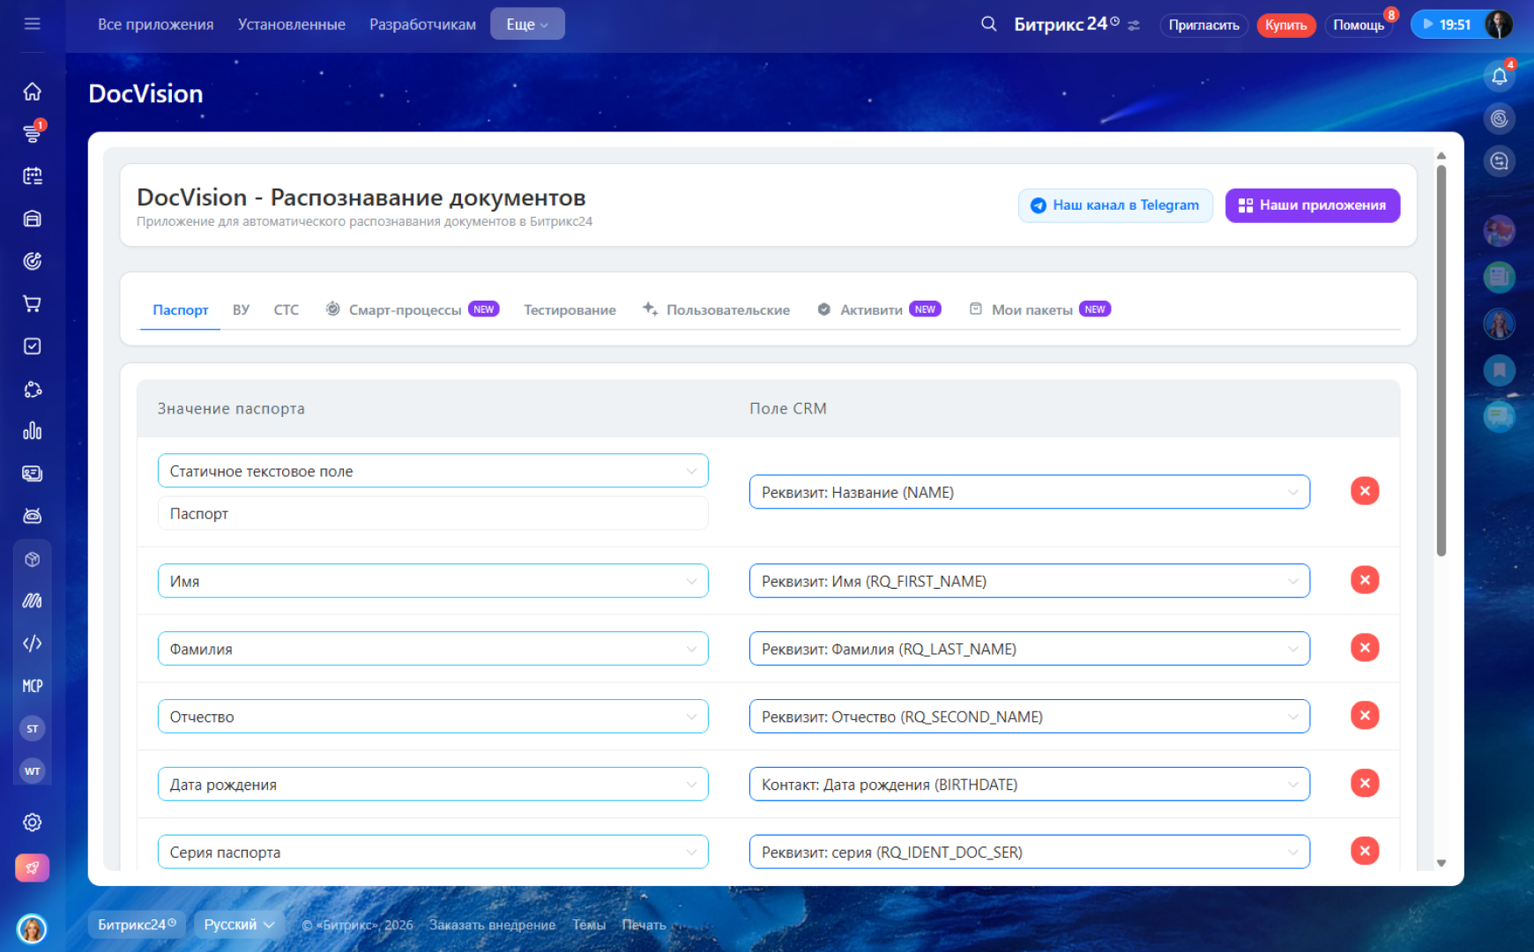Viewport: 1534px width, 952px height.
Task: Expand the Еще menu in top navigation
Action: (527, 24)
